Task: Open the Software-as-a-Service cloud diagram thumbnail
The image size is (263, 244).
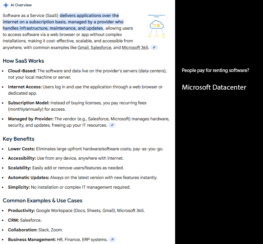Action: (156, 26)
